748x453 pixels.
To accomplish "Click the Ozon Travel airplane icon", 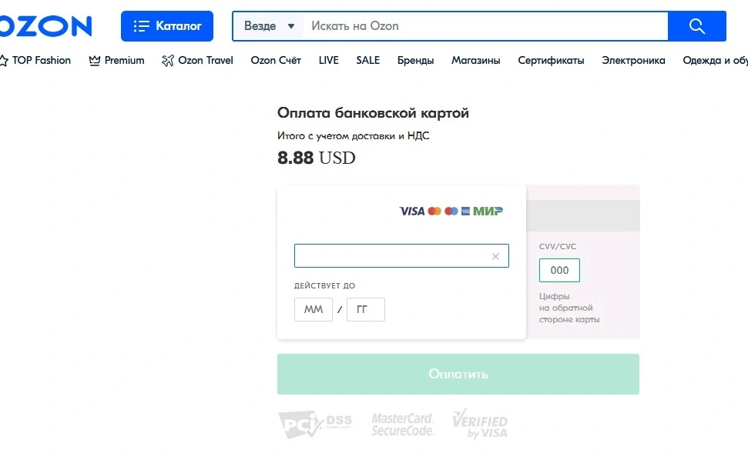I will pos(168,61).
